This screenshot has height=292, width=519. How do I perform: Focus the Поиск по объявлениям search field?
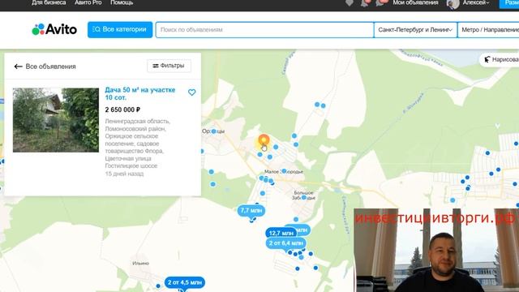pyautogui.click(x=264, y=30)
